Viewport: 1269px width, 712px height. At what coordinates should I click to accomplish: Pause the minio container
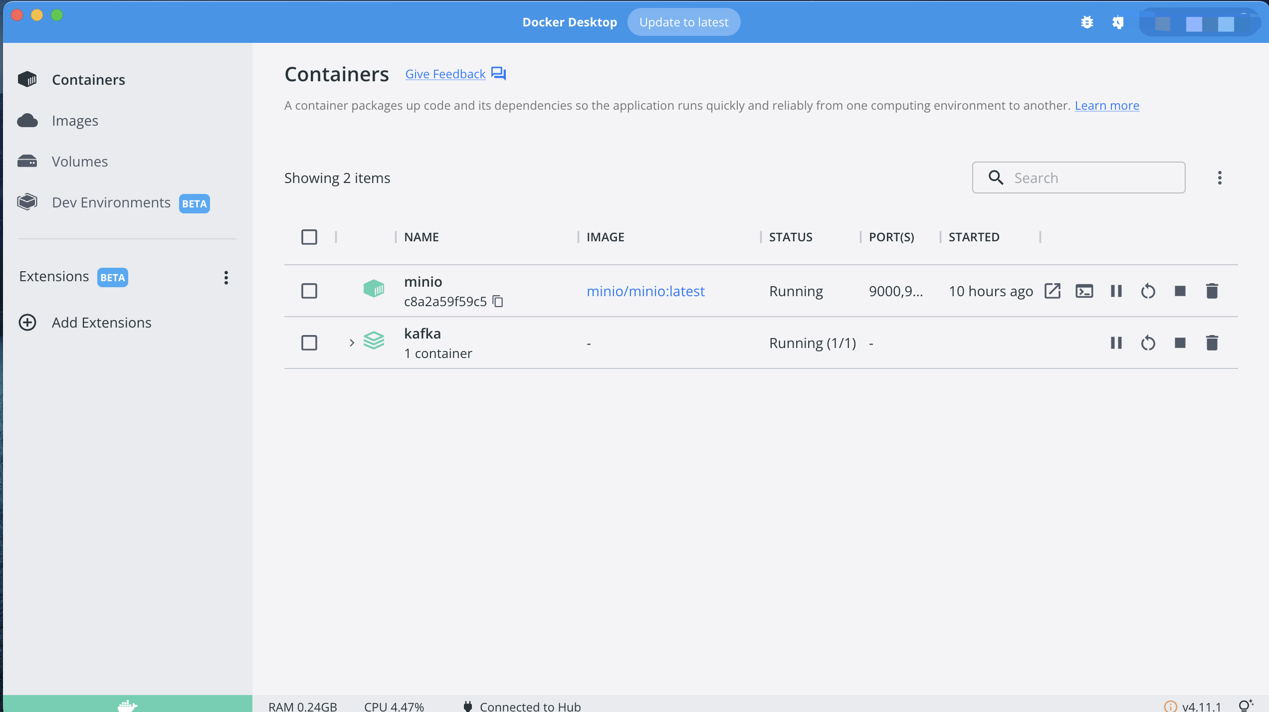coord(1116,291)
